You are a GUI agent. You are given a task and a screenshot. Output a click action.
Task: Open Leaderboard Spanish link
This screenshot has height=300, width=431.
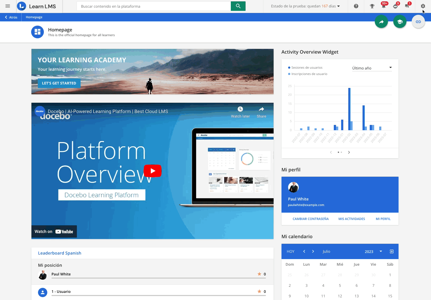(60, 253)
